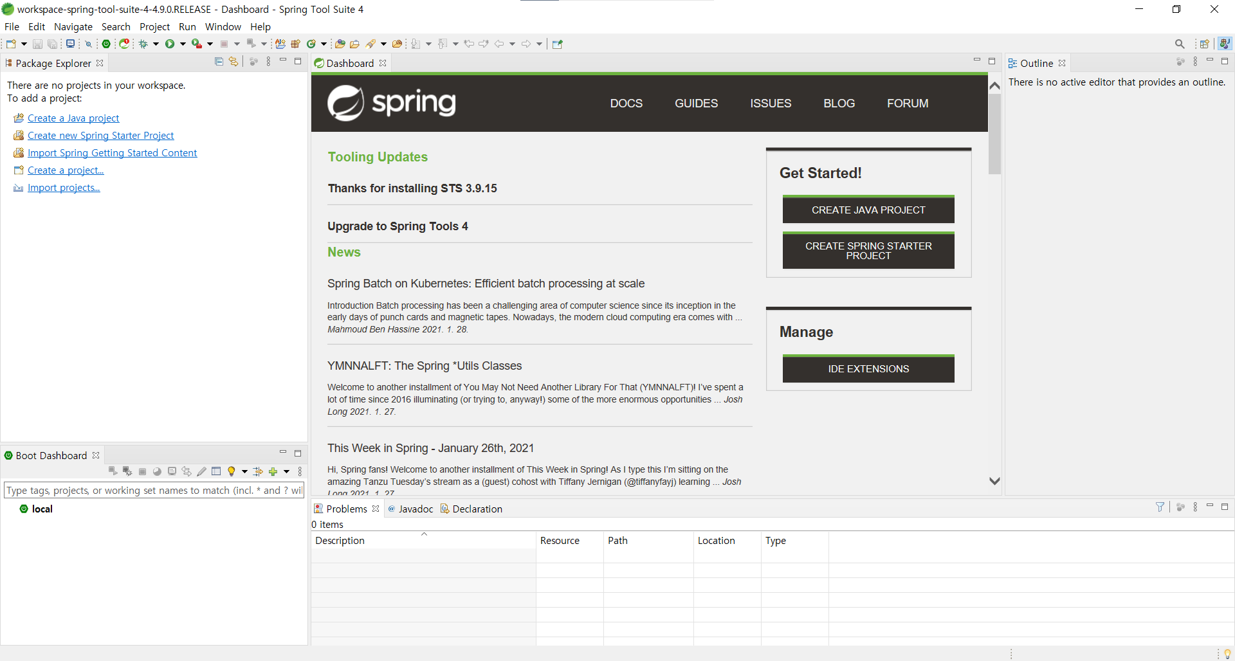Open the Spring Batch on Kubernetes article
Image resolution: width=1235 pixels, height=661 pixels.
(x=486, y=284)
